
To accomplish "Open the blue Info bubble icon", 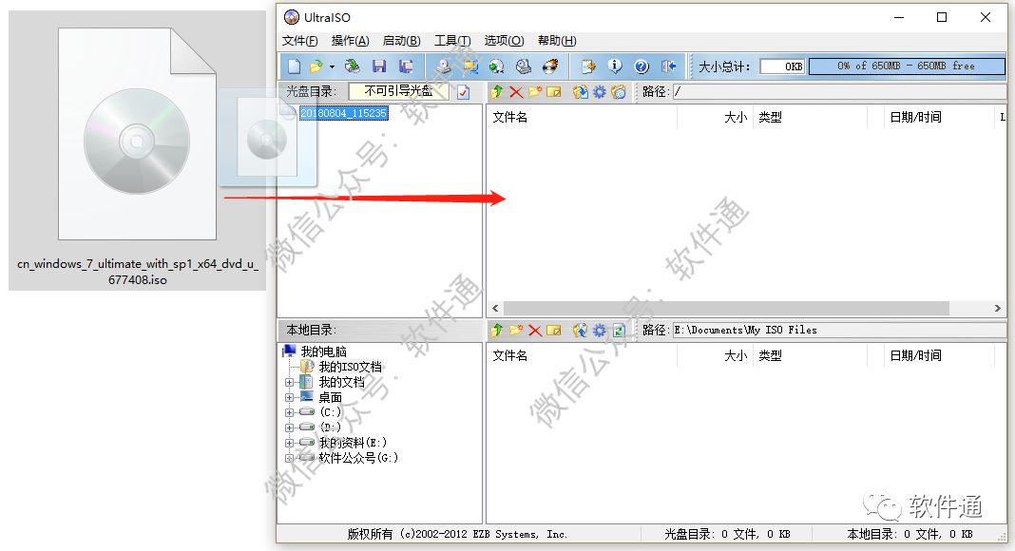I will [x=614, y=66].
